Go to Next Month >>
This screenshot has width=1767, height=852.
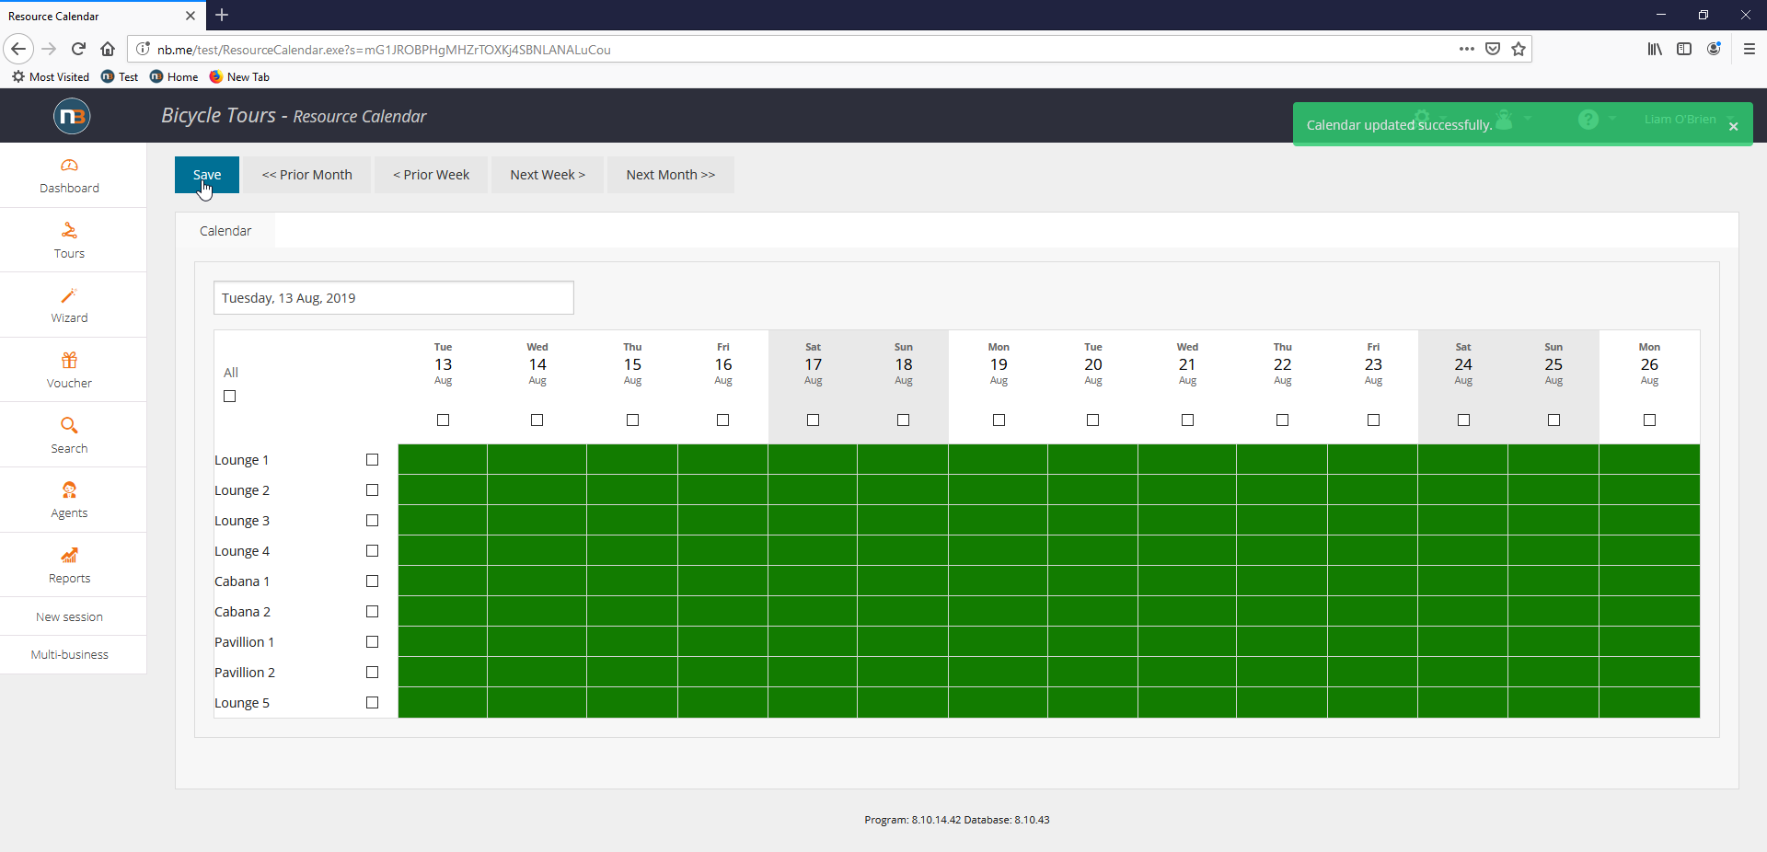[x=671, y=175]
